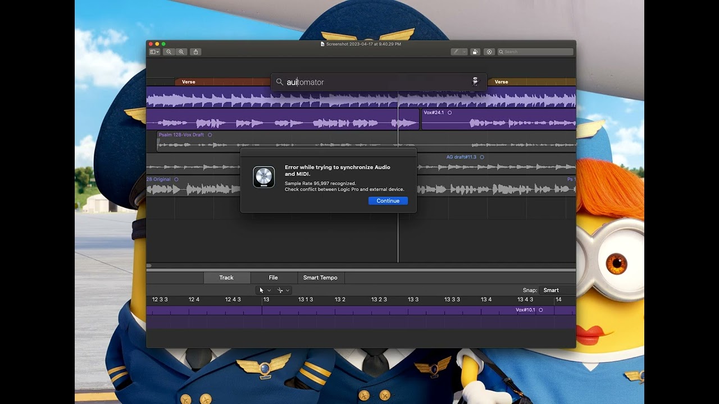Image resolution: width=719 pixels, height=404 pixels.
Task: Open the Snap Smart dropdown
Action: (x=556, y=290)
